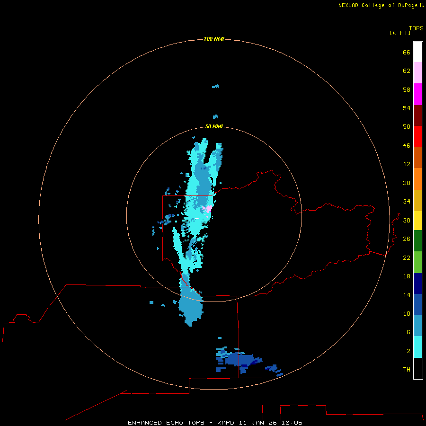Viewport: 426px width, 426px height.
Task: Select the 62 legend scale value
Action: (x=407, y=71)
